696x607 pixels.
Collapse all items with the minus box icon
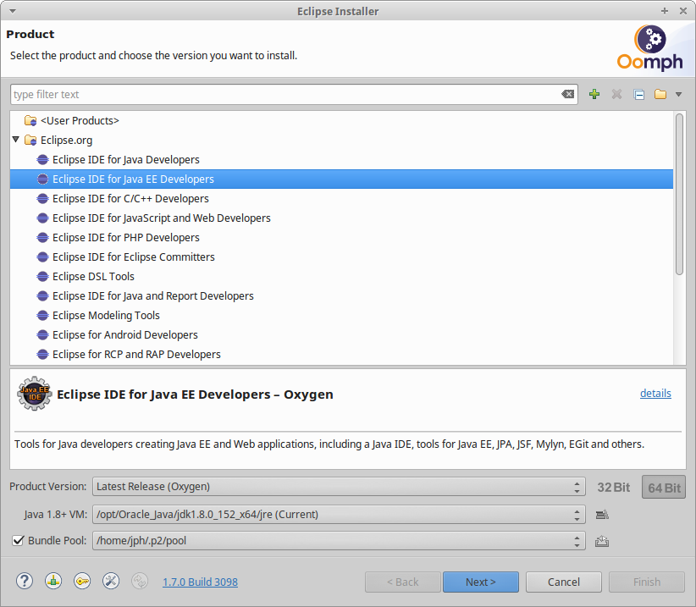coord(638,95)
